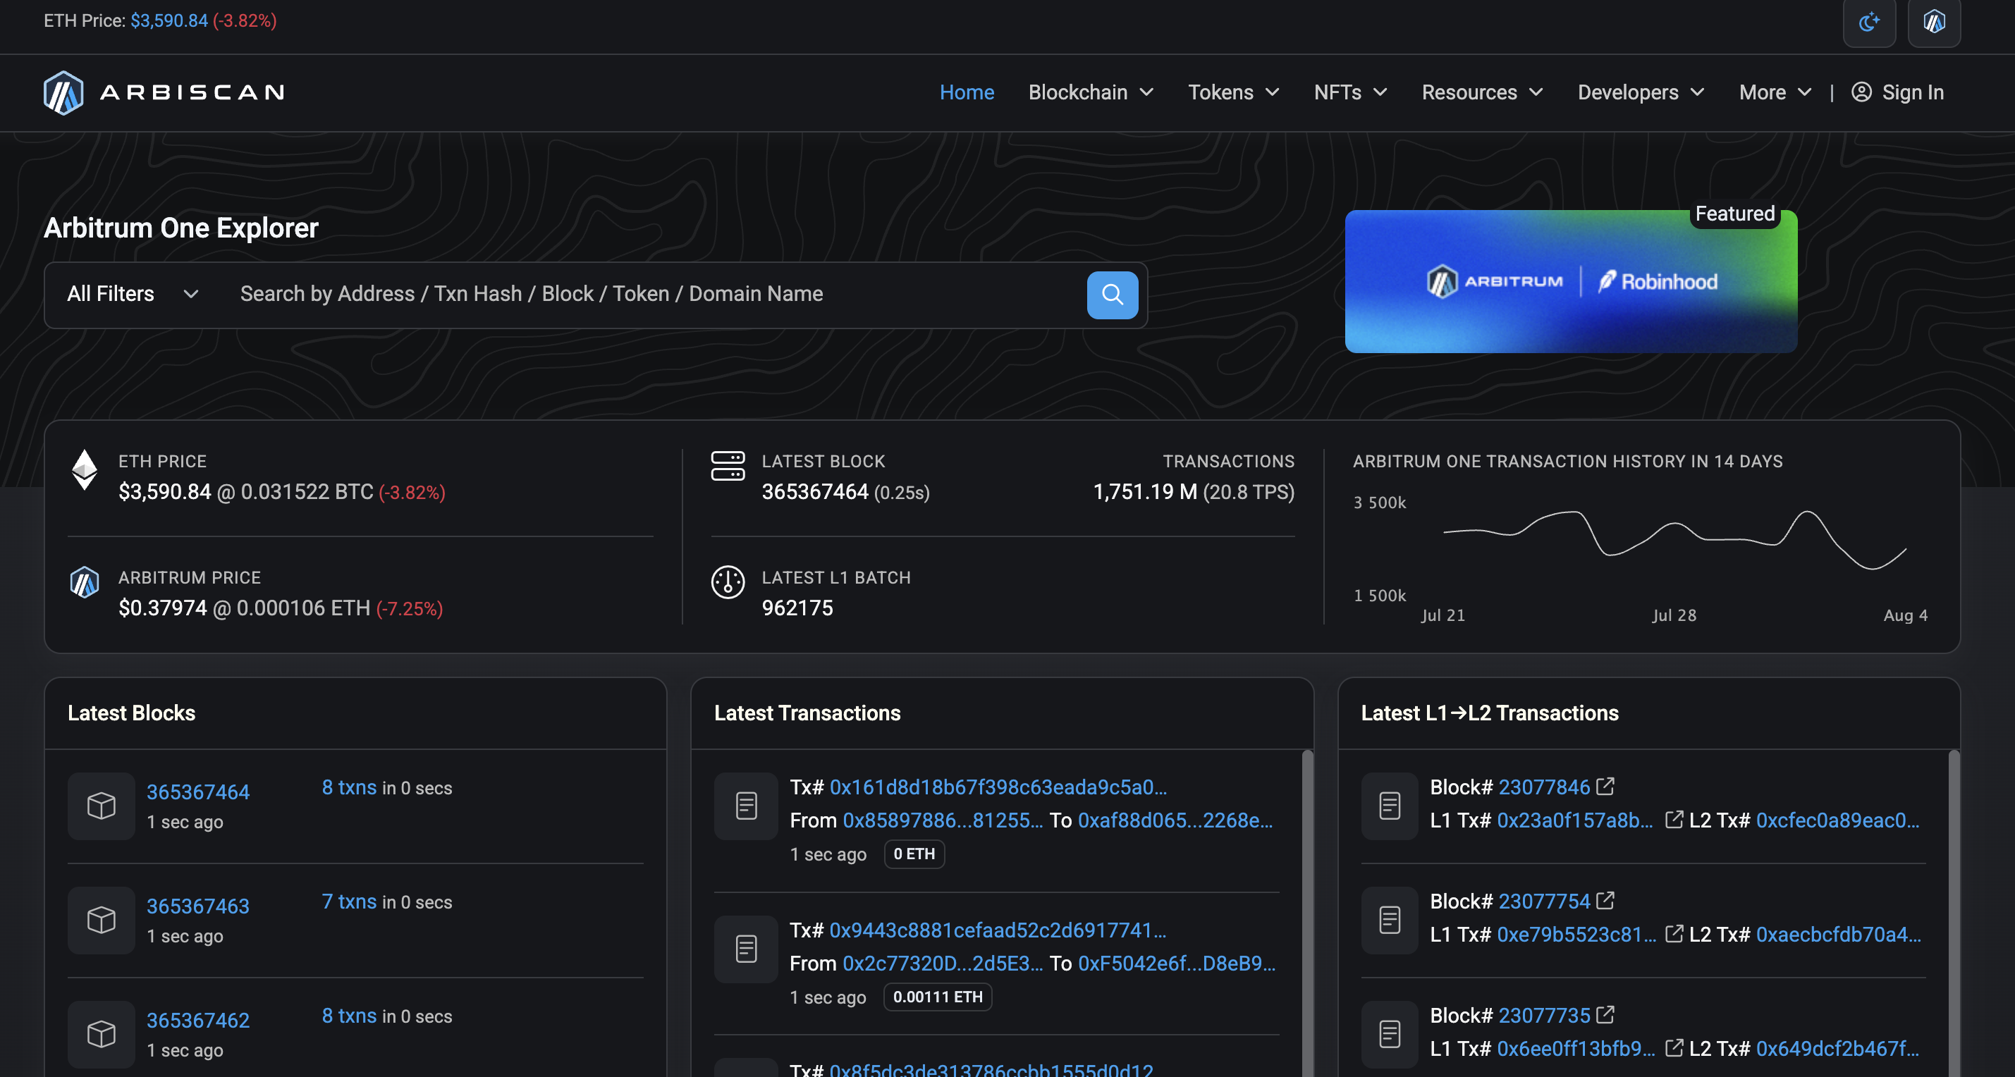Click the Arbitrum icon next to ARBITRUM PRICE
Viewport: 2015px width, 1077px height.
coord(85,582)
